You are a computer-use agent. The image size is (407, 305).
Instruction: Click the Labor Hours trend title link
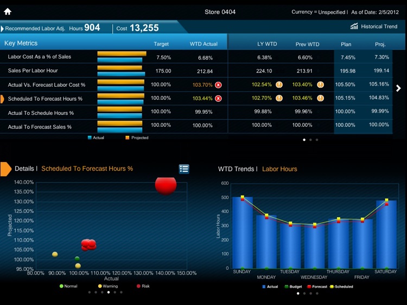(x=279, y=169)
